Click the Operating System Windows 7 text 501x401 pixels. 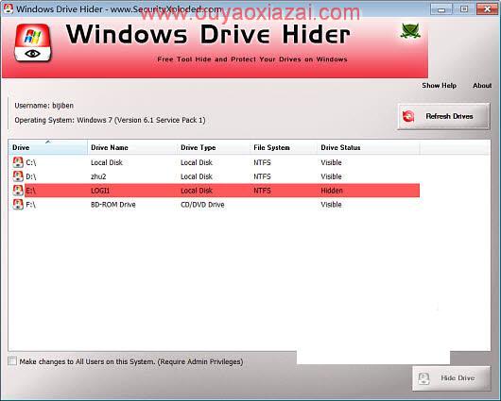coord(110,120)
